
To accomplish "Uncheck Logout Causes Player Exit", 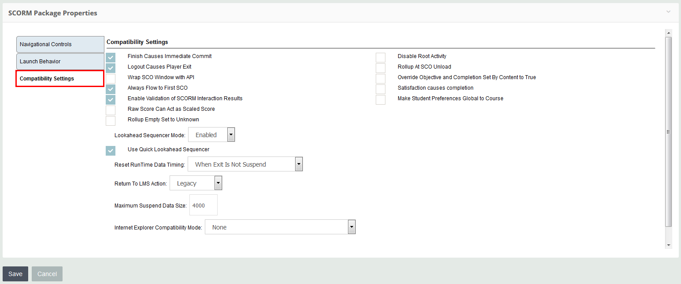I will (x=111, y=68).
